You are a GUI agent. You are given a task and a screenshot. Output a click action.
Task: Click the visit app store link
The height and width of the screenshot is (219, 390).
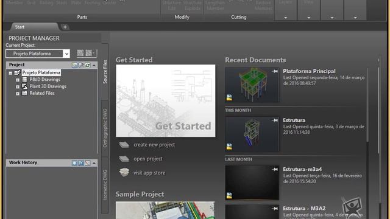pos(149,173)
